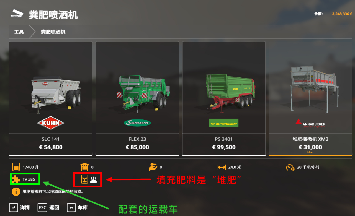Image resolution: width=355 pixels, height=216 pixels.
Task: Click the hand-with-coins lease cost icon
Action: [153, 167]
